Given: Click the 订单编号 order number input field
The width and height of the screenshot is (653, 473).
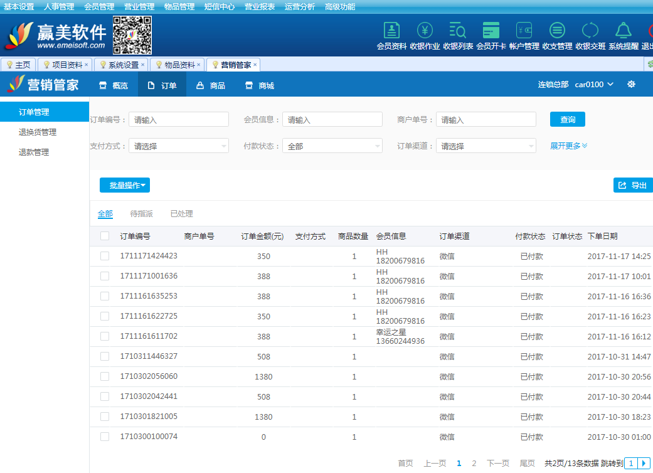Looking at the screenshot, I should click(179, 120).
